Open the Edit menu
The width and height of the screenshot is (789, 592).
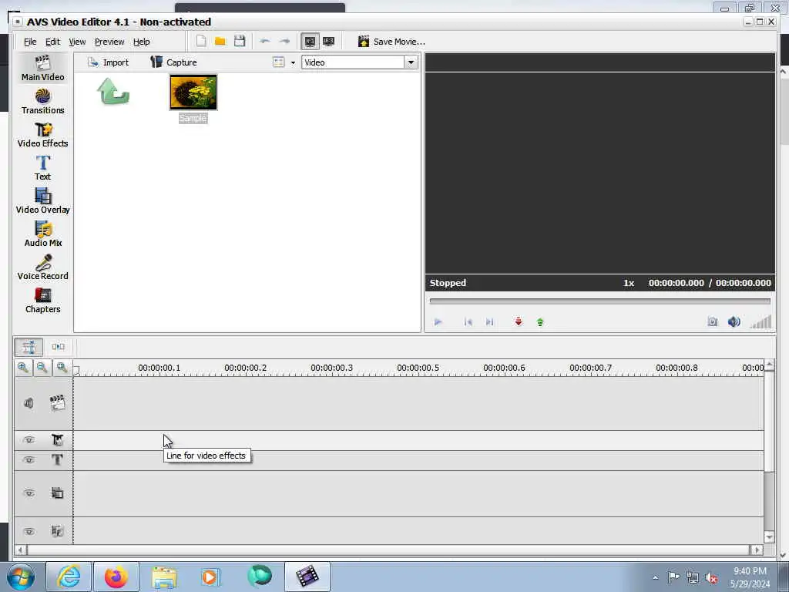(x=53, y=42)
